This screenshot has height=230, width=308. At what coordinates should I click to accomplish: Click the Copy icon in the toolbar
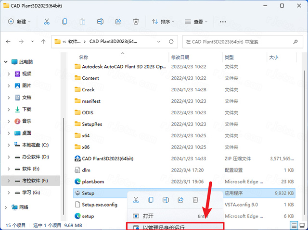pyautogui.click(x=64, y=22)
